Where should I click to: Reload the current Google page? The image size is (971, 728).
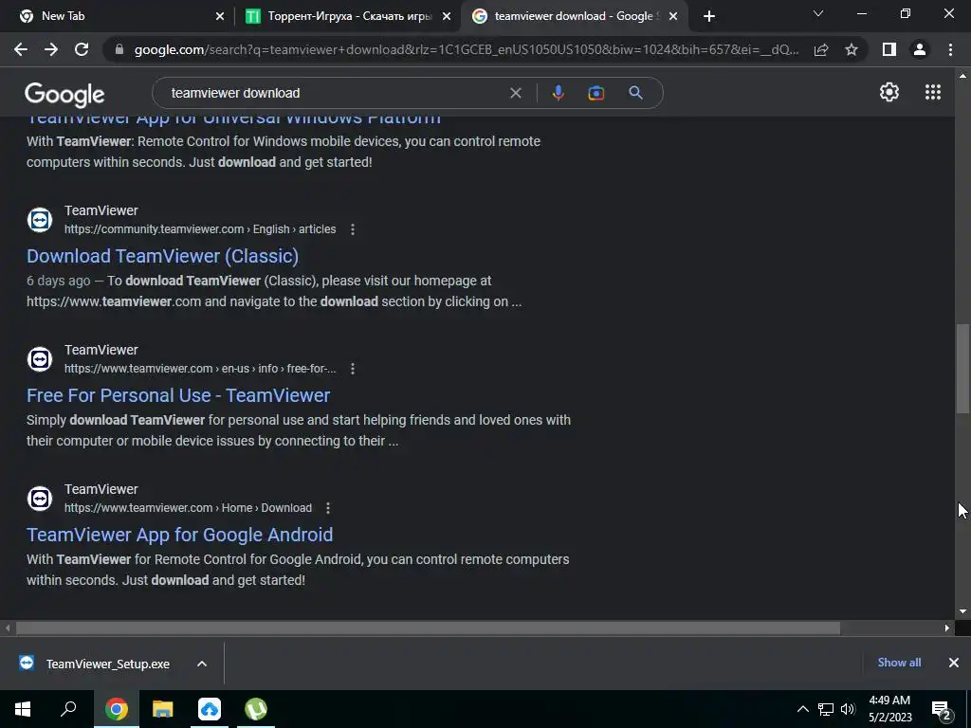[x=82, y=49]
